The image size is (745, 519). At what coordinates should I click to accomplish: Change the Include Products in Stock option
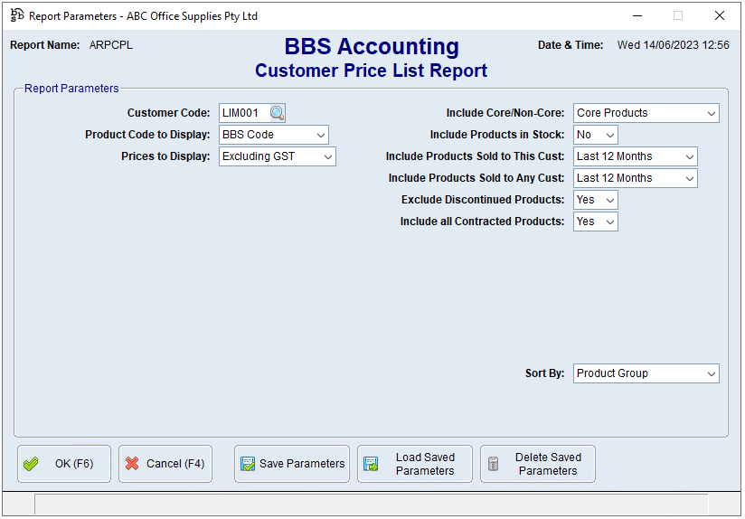pyautogui.click(x=595, y=135)
